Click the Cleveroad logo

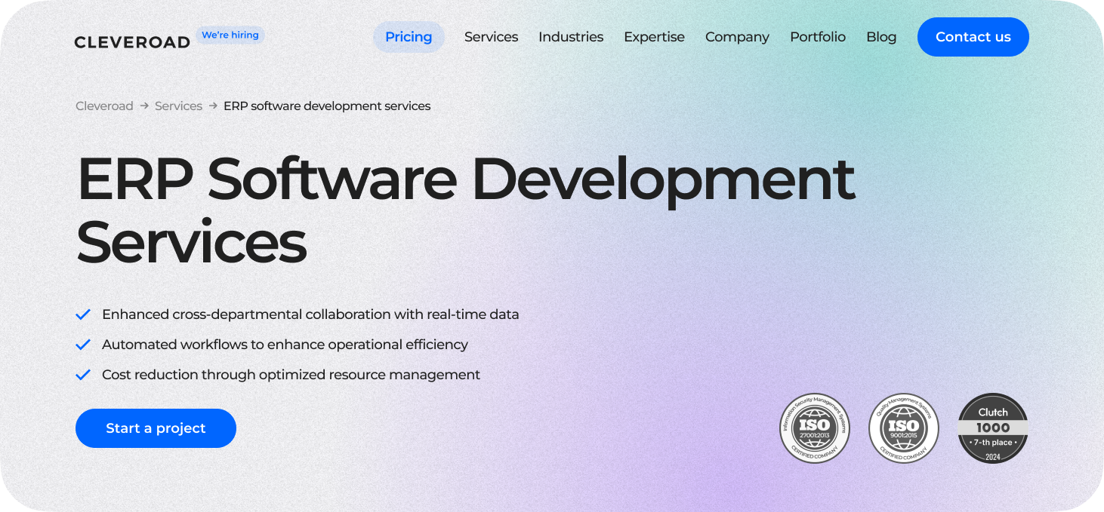pyautogui.click(x=131, y=41)
